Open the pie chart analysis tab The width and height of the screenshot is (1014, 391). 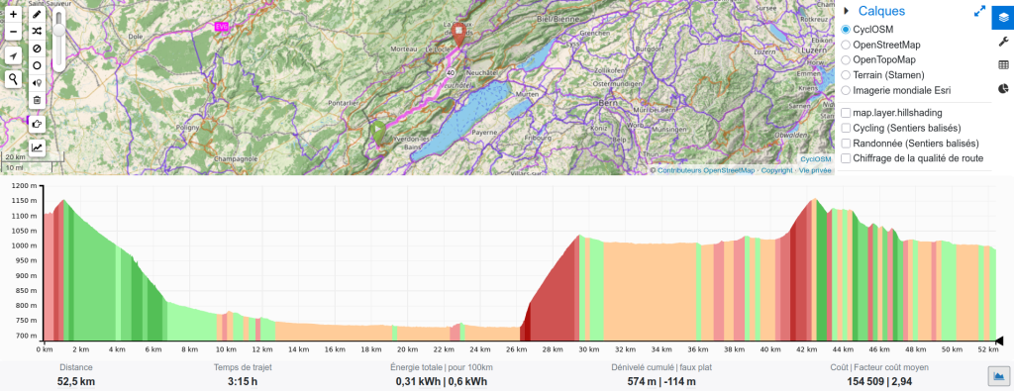click(1003, 88)
